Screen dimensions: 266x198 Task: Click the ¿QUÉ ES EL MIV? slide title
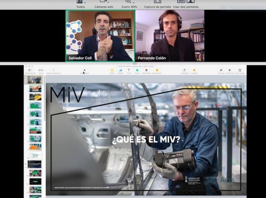(x=146, y=140)
